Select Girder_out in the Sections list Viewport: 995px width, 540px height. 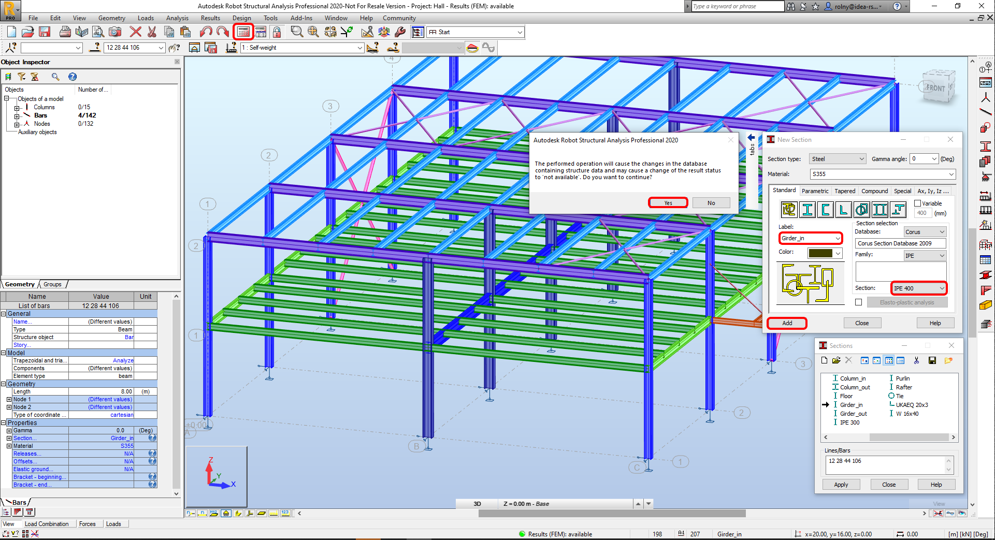pos(853,414)
